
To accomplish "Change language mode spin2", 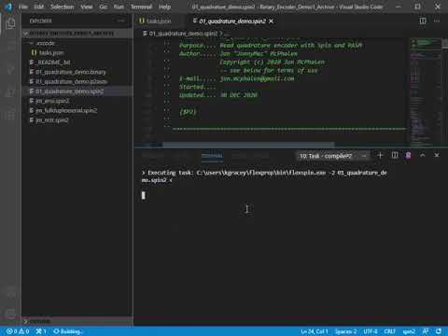I will (409, 331).
